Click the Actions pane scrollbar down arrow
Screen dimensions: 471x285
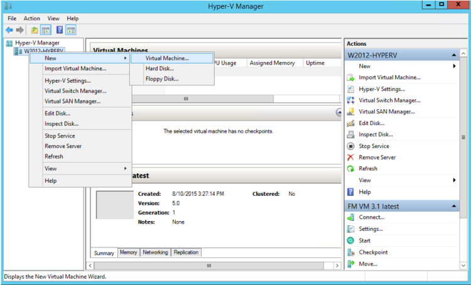(463, 266)
